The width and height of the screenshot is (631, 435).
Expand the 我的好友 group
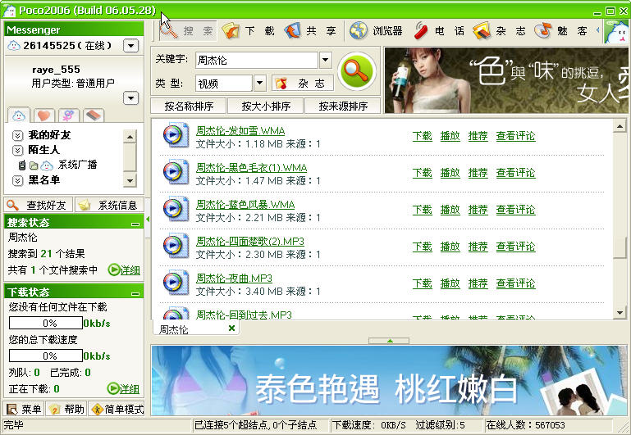tap(17, 135)
